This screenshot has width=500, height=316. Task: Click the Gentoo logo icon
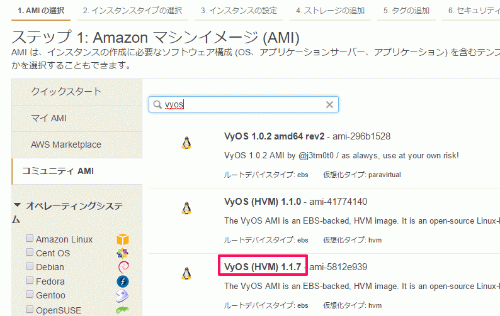point(122,295)
